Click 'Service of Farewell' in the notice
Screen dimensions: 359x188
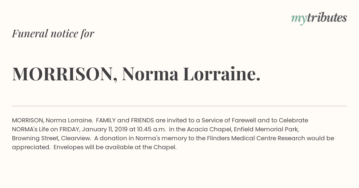[229, 120]
